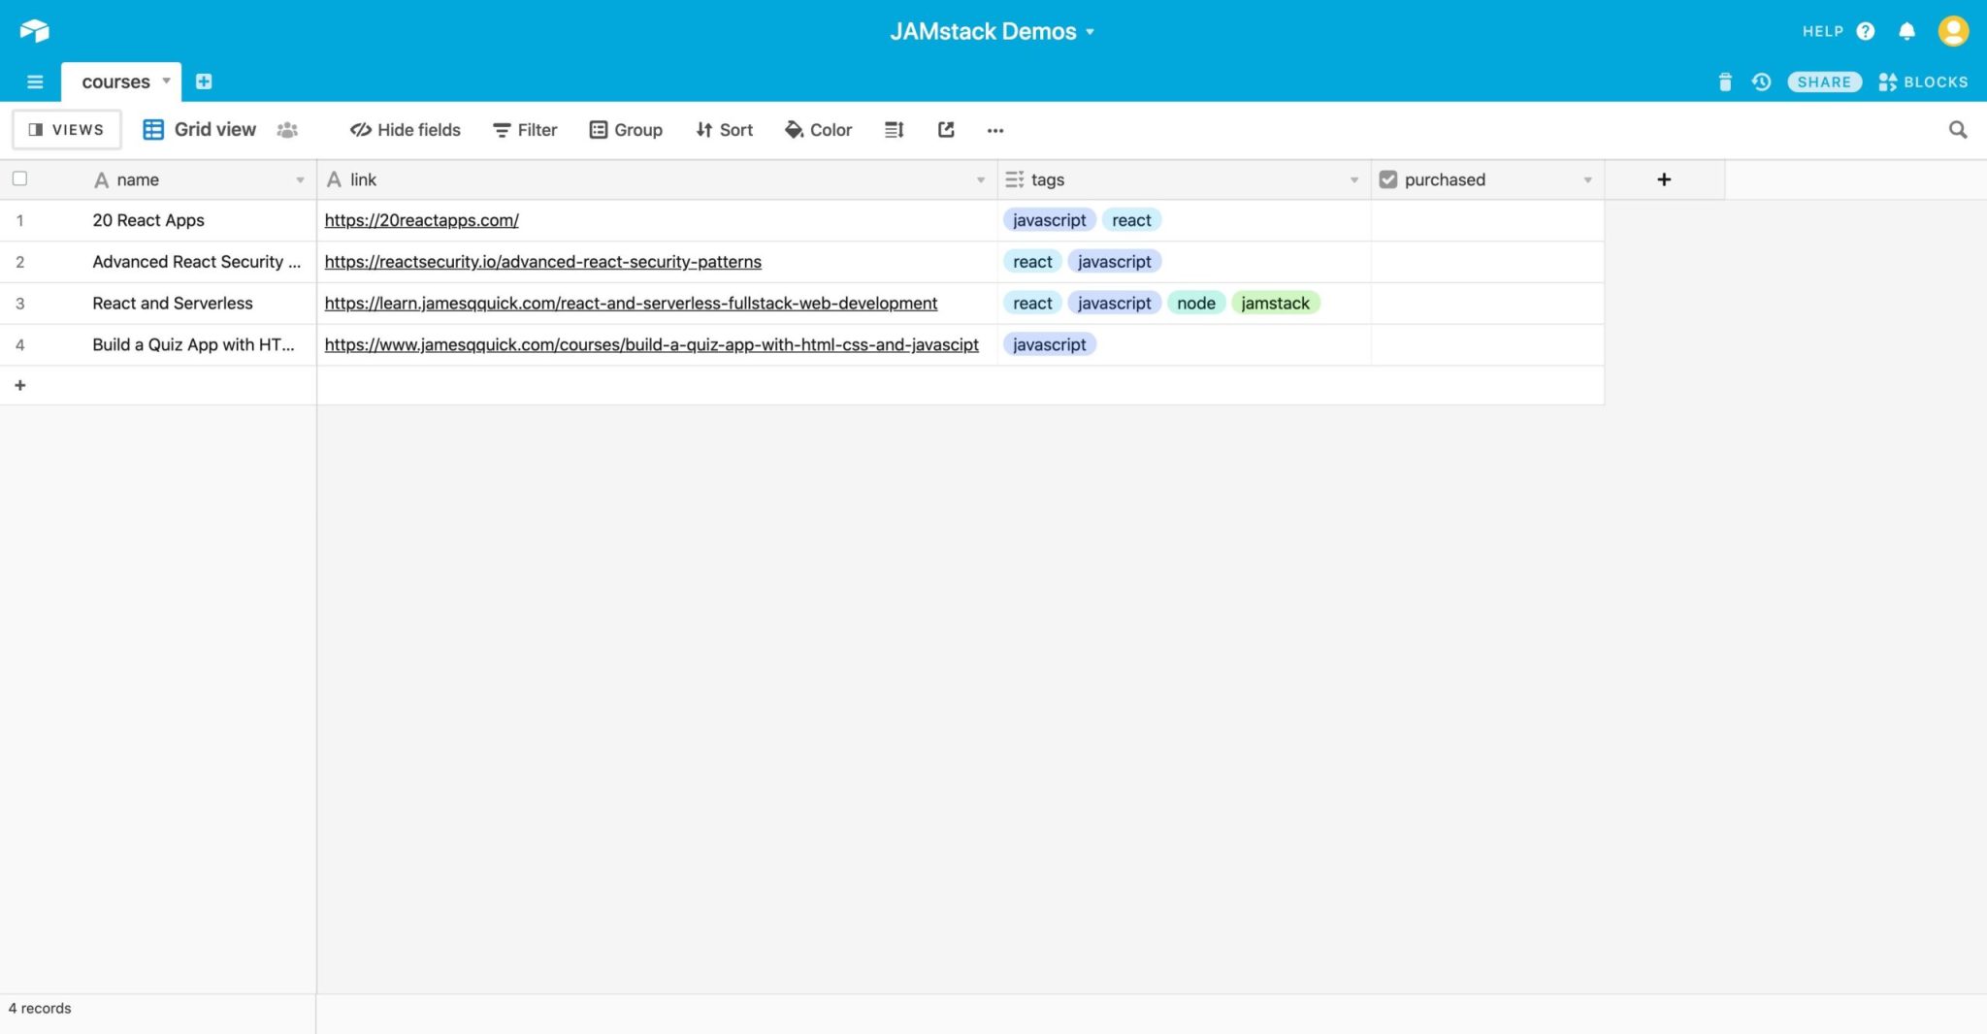Click the SHARE button
This screenshot has width=1987, height=1034.
1823,81
